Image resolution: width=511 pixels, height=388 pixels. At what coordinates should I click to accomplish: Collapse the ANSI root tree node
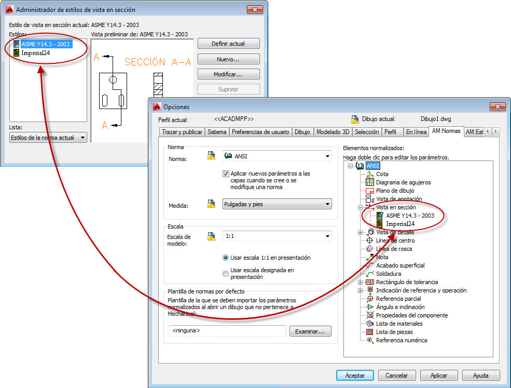350,166
